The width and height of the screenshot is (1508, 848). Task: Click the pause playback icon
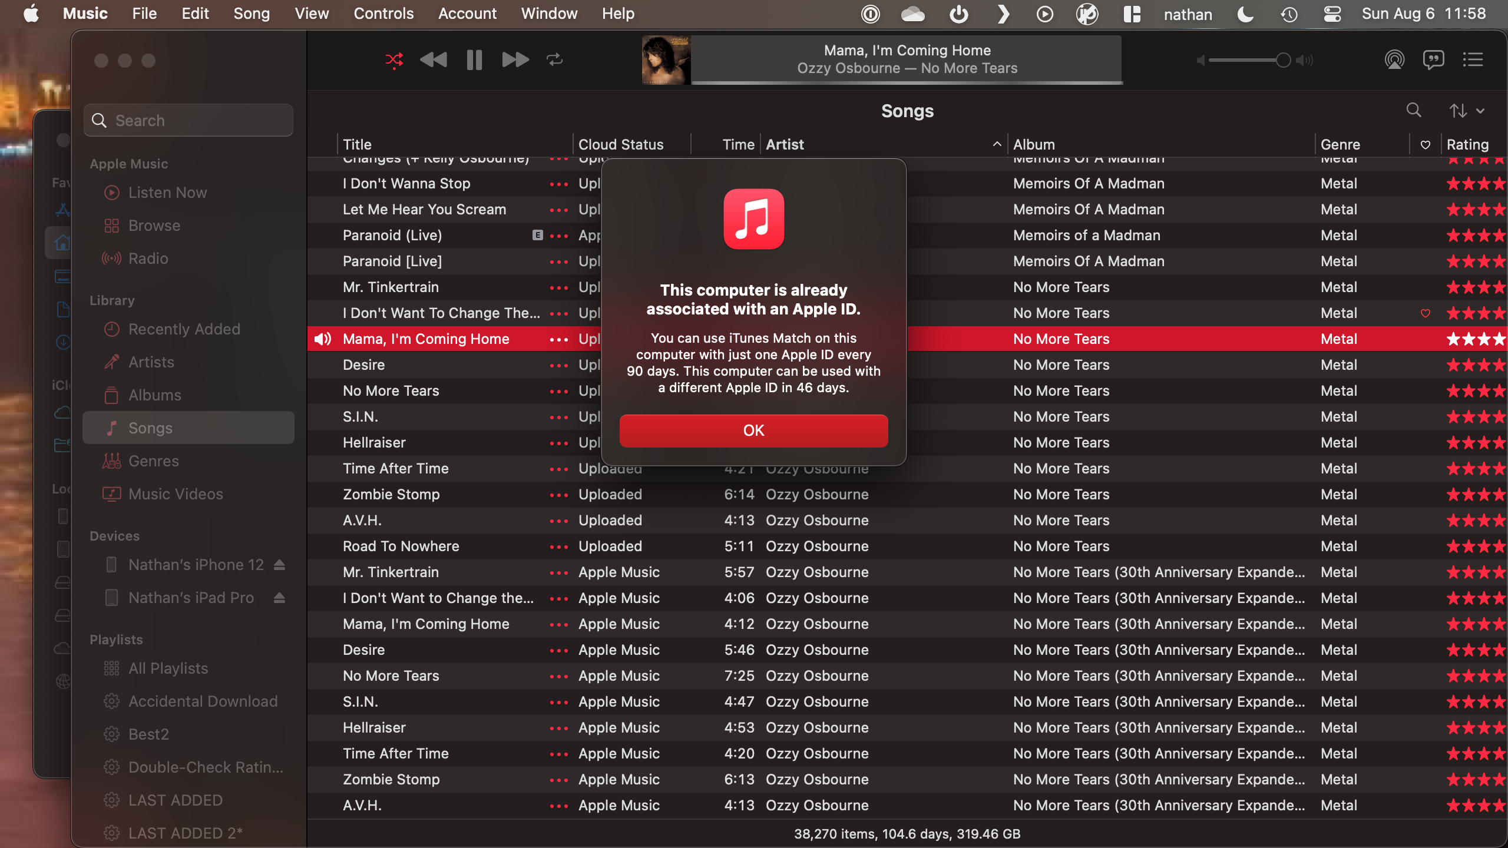474,59
